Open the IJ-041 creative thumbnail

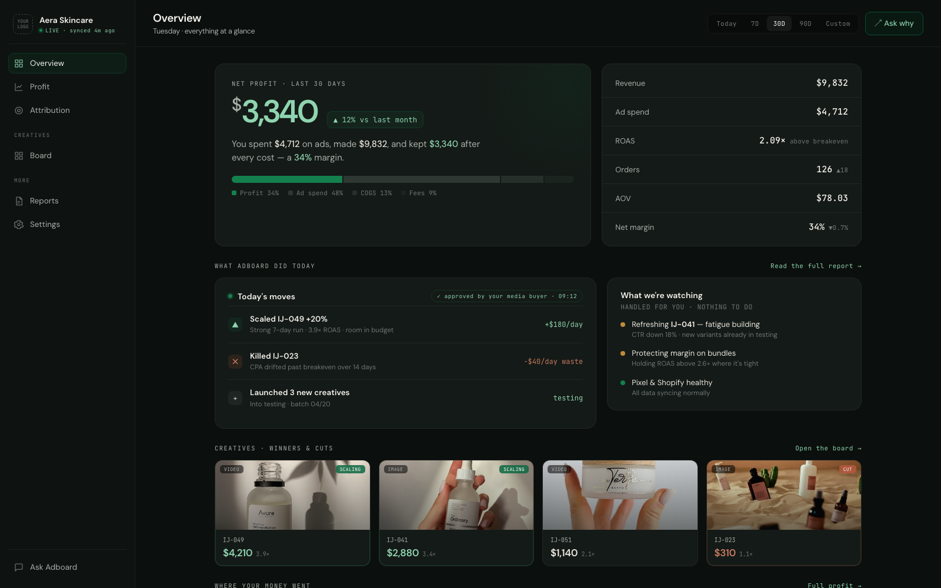point(456,495)
